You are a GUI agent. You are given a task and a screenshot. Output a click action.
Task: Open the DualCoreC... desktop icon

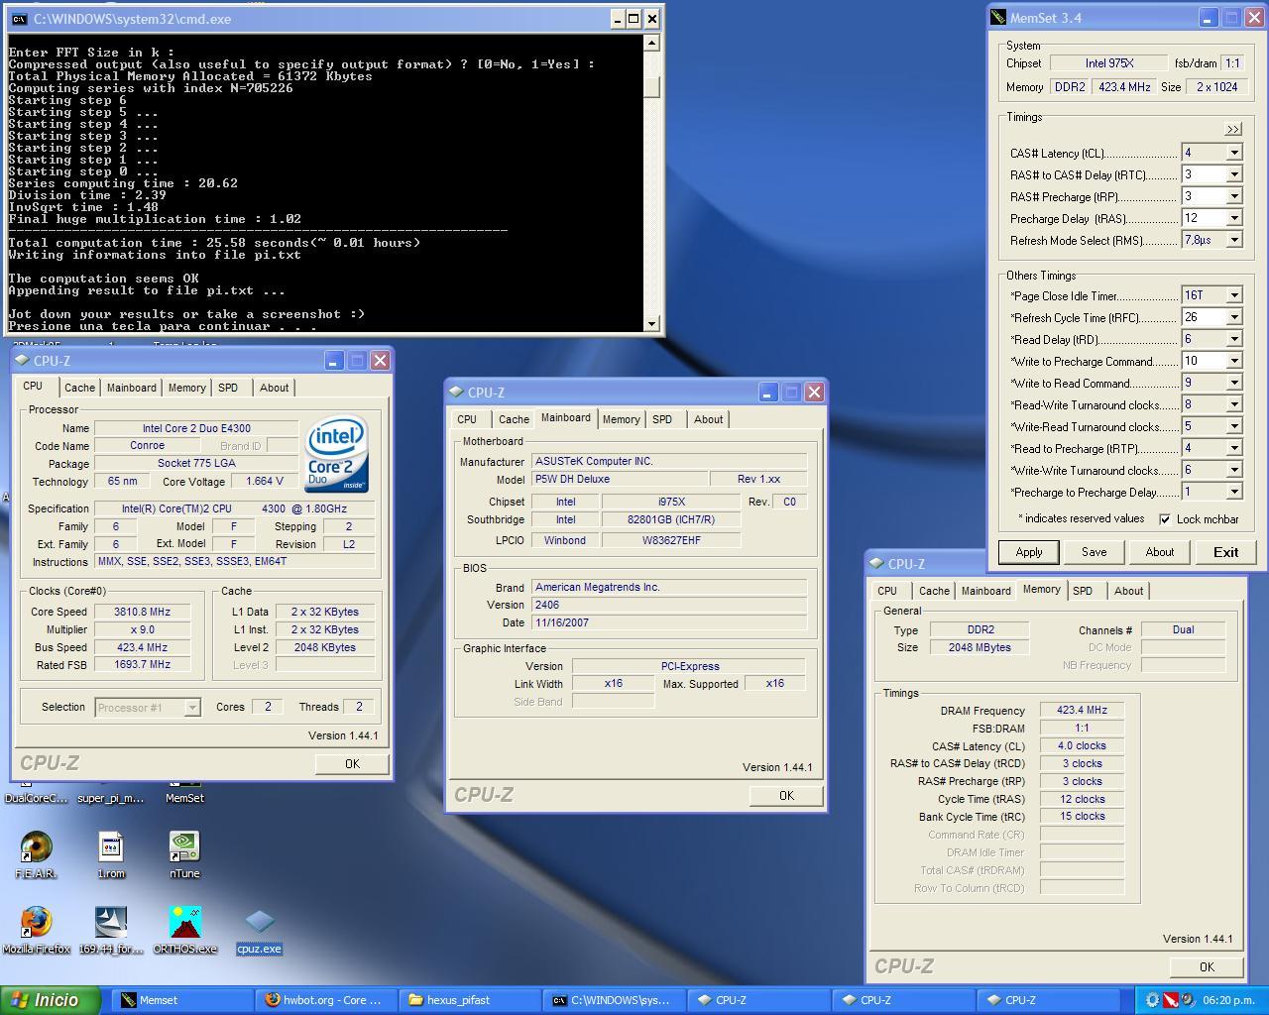point(37,797)
